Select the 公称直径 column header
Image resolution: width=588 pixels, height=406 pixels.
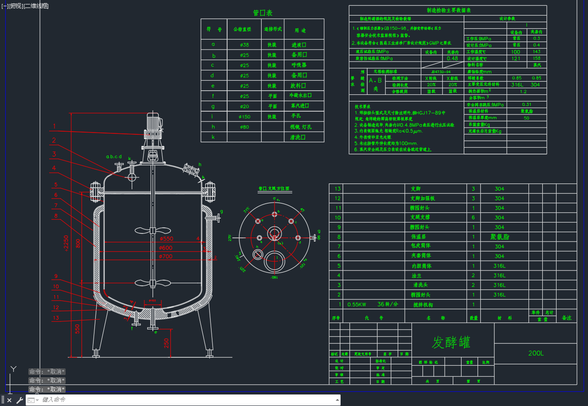coord(242,29)
